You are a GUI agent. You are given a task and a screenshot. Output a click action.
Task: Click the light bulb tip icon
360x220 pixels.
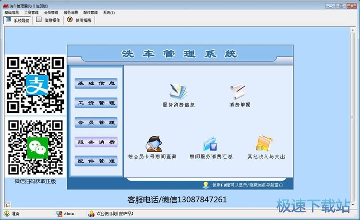point(206,185)
